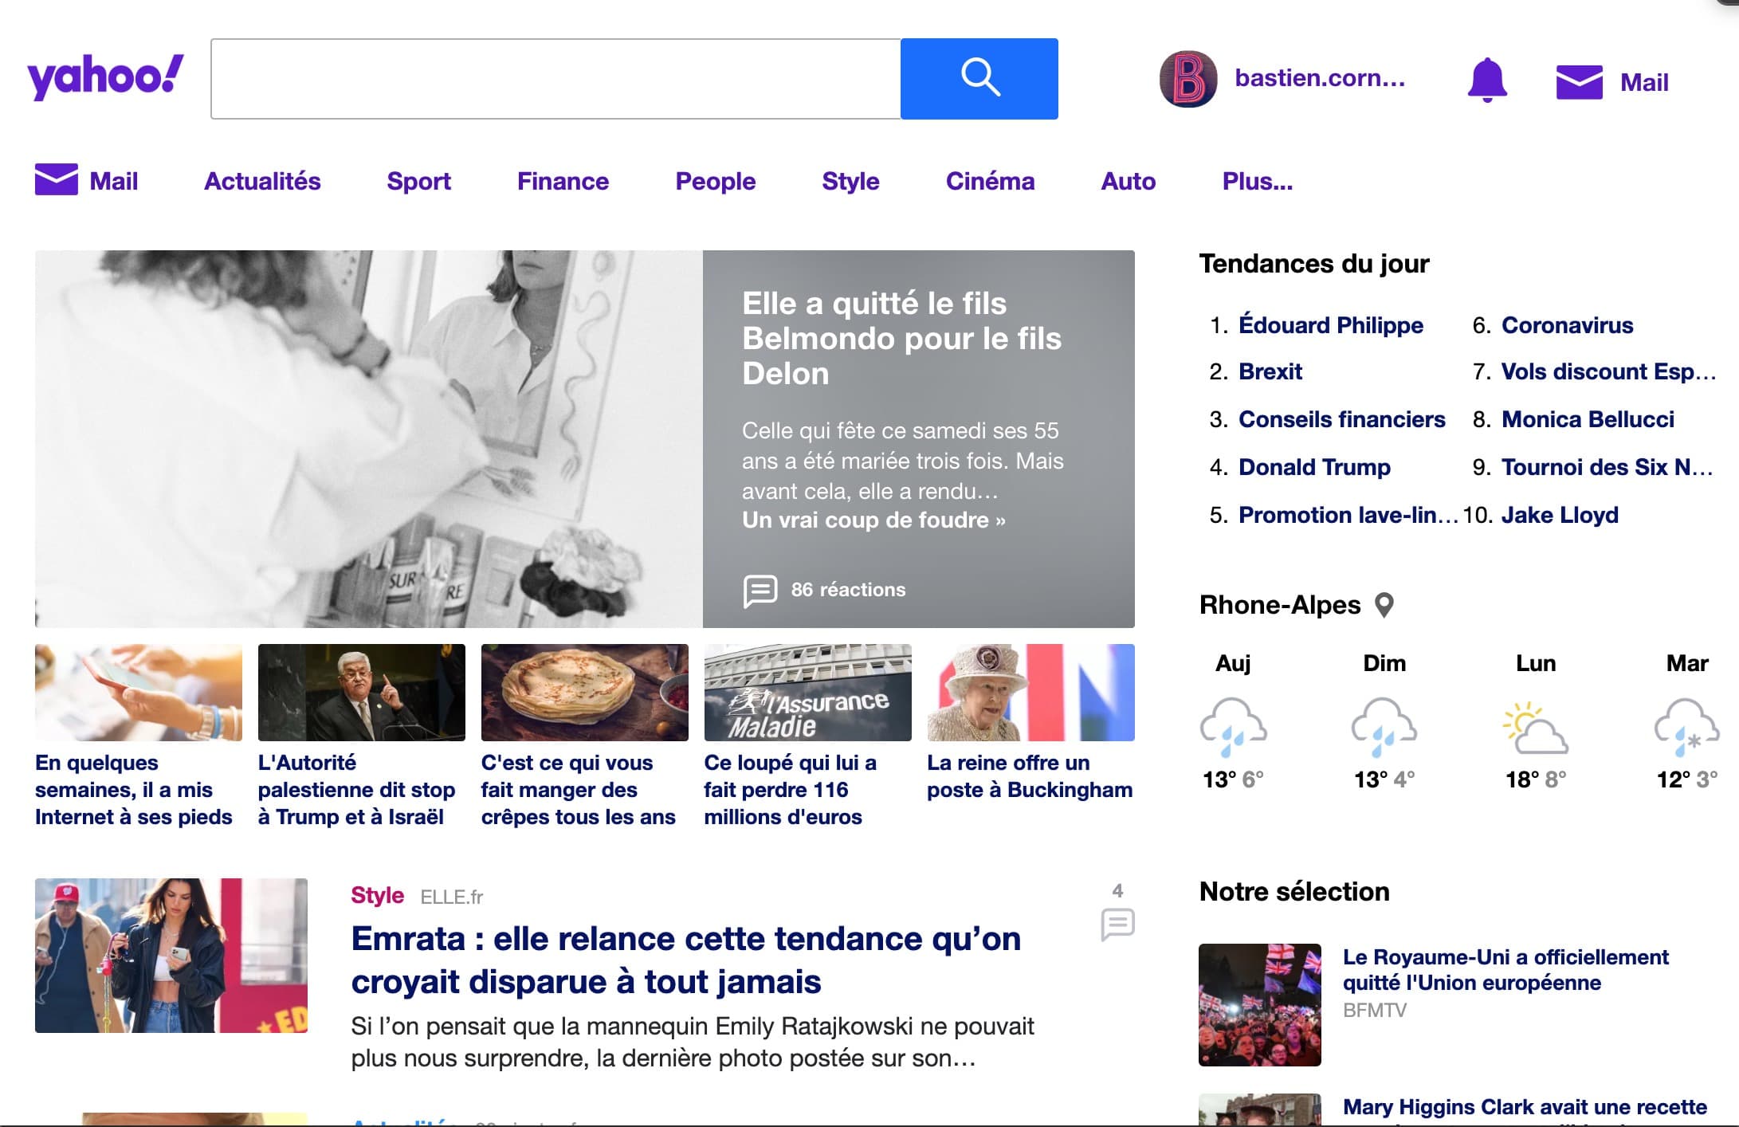
Task: Click the blue search magnifier button
Action: point(979,79)
